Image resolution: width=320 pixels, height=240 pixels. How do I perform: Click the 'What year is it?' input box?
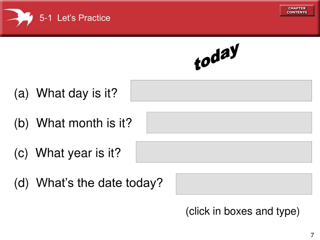pos(224,152)
